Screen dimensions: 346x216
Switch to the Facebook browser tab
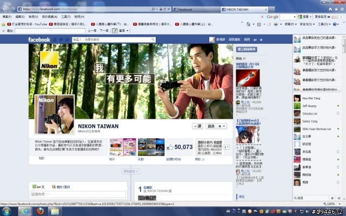point(196,10)
